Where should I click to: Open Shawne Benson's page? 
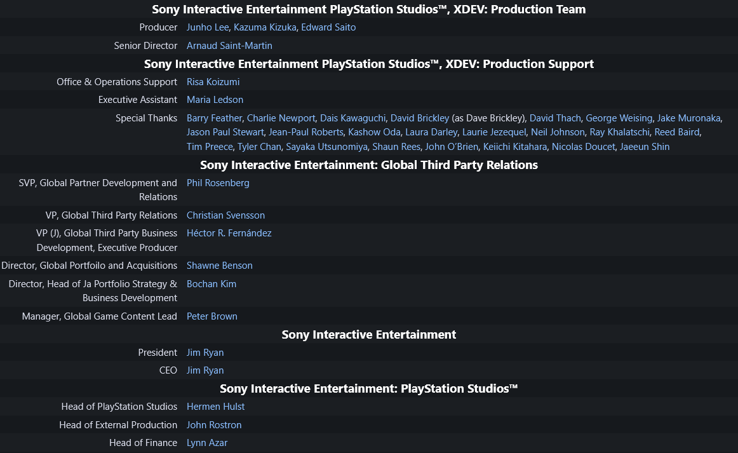[x=219, y=266]
